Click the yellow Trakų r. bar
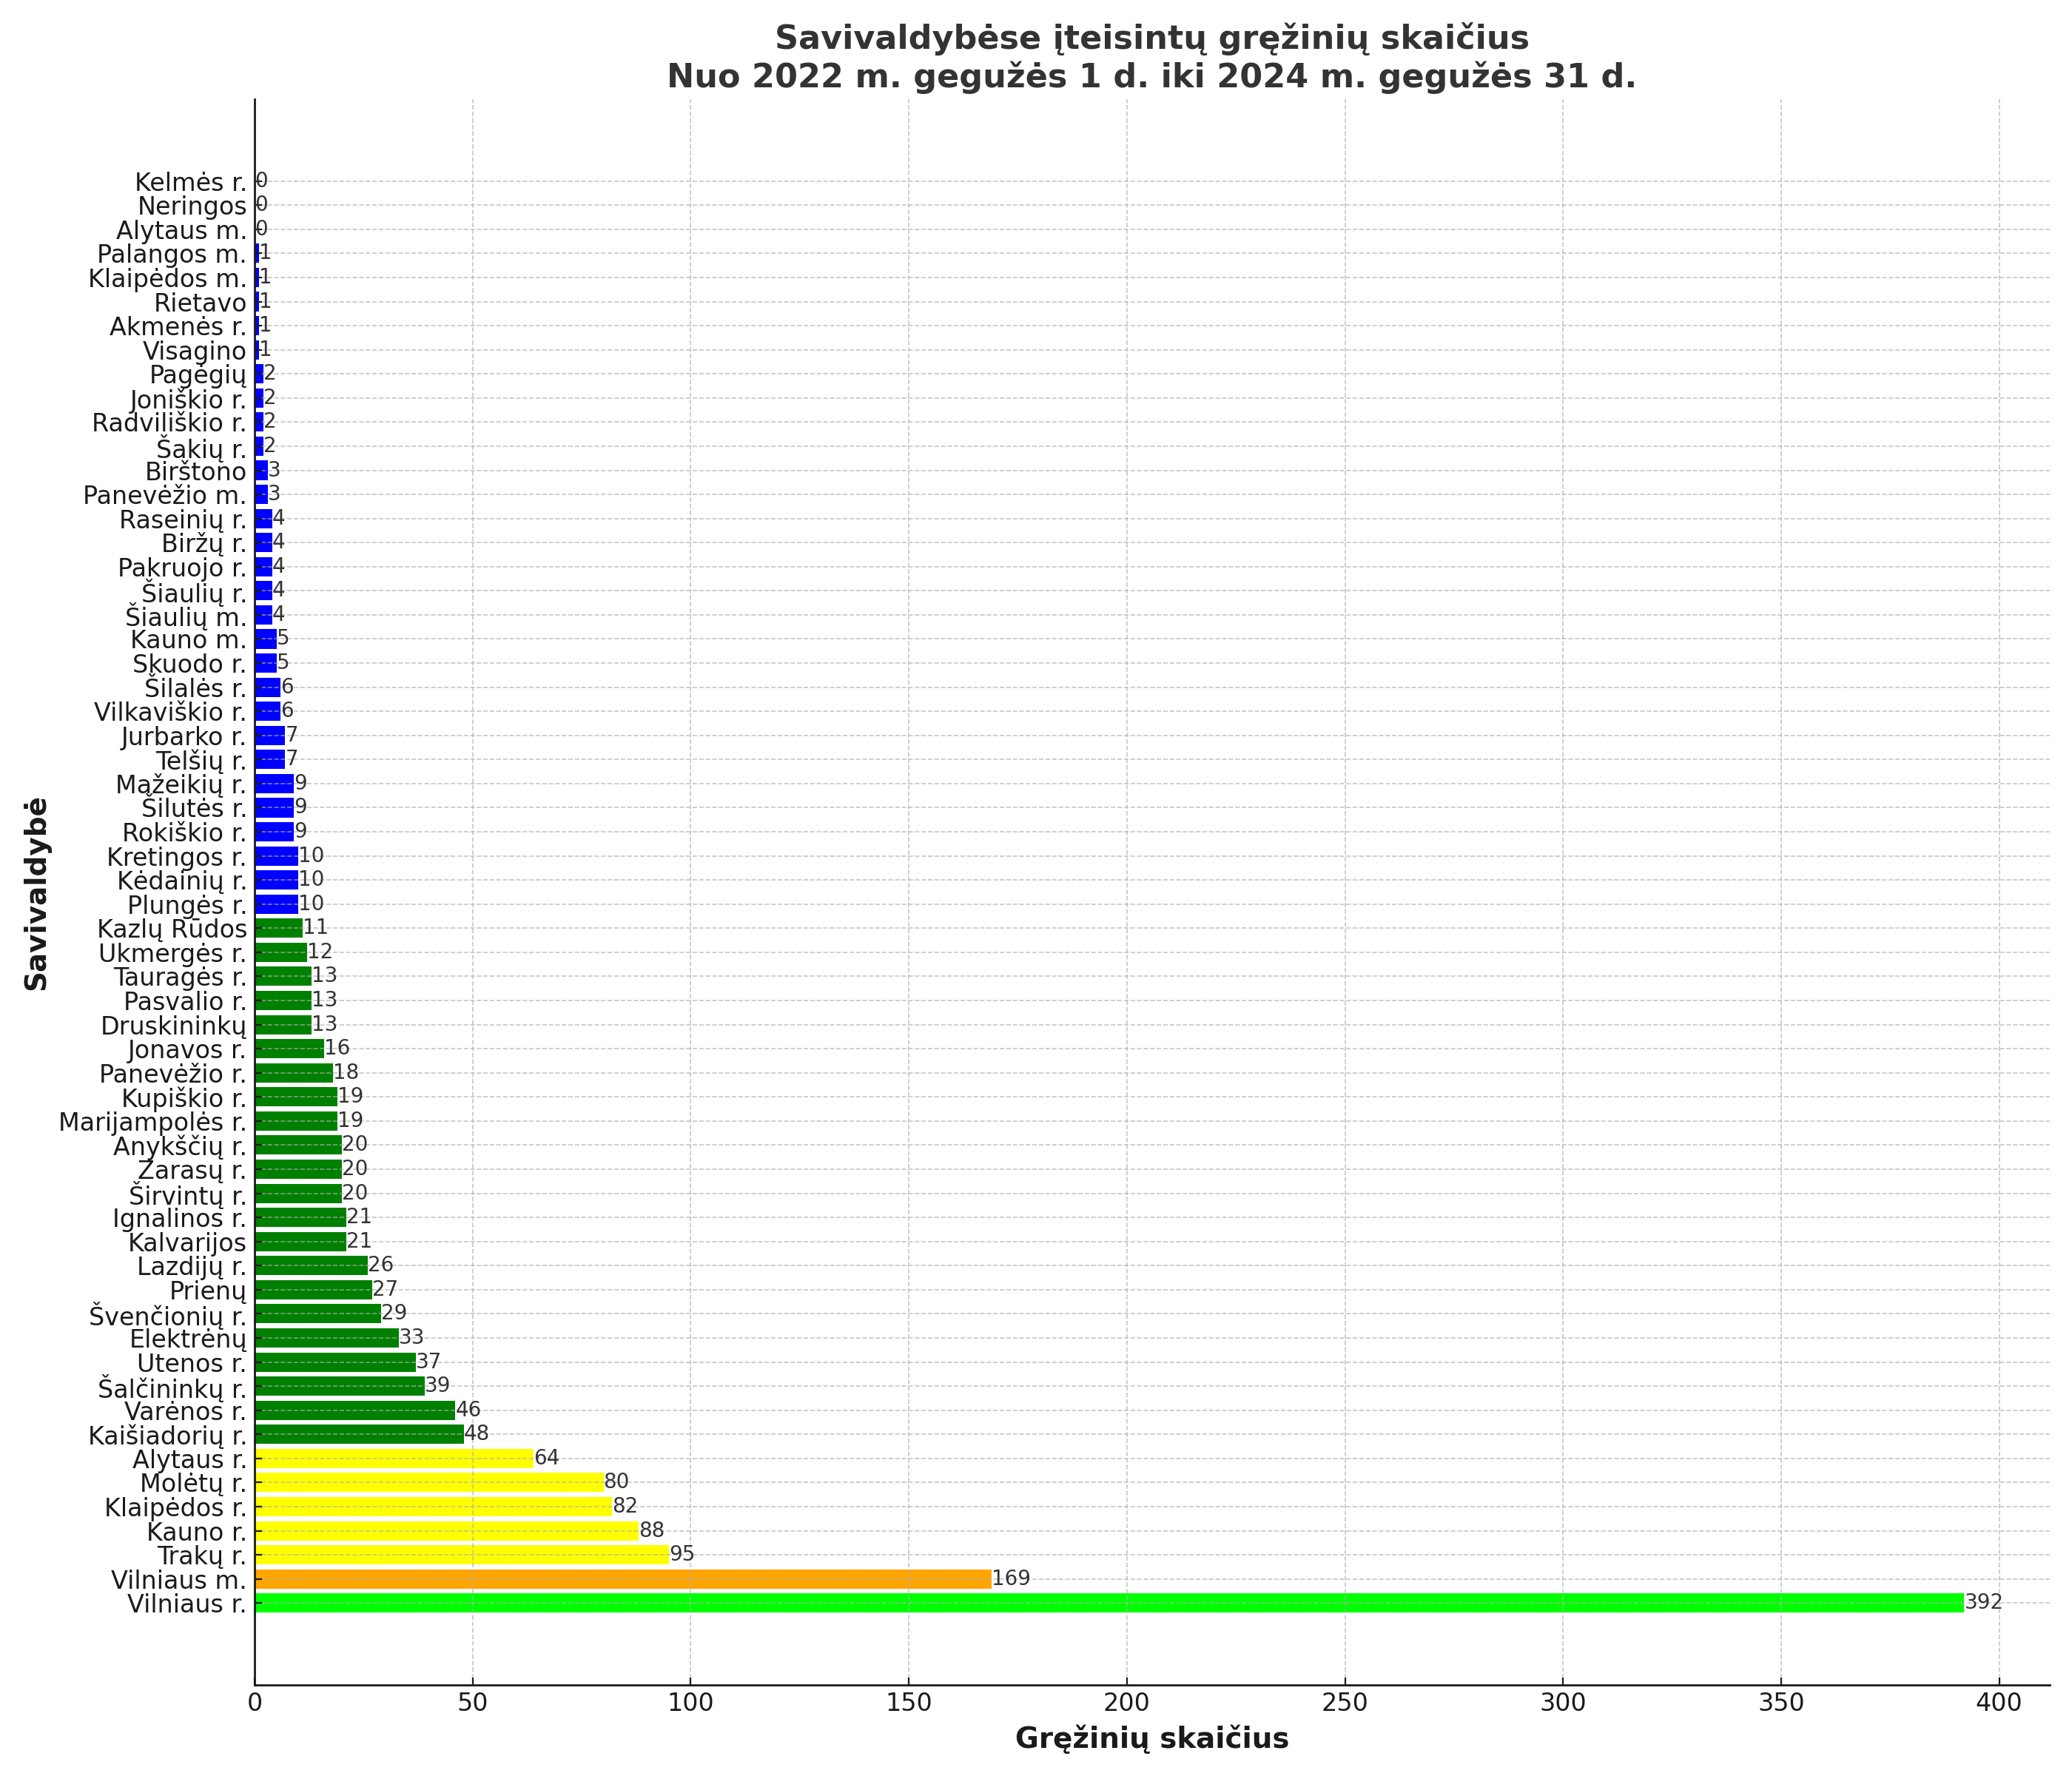Image resolution: width=2072 pixels, height=1776 pixels. 462,1555
